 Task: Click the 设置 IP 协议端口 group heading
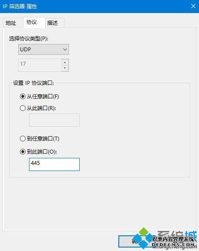pyautogui.click(x=33, y=83)
